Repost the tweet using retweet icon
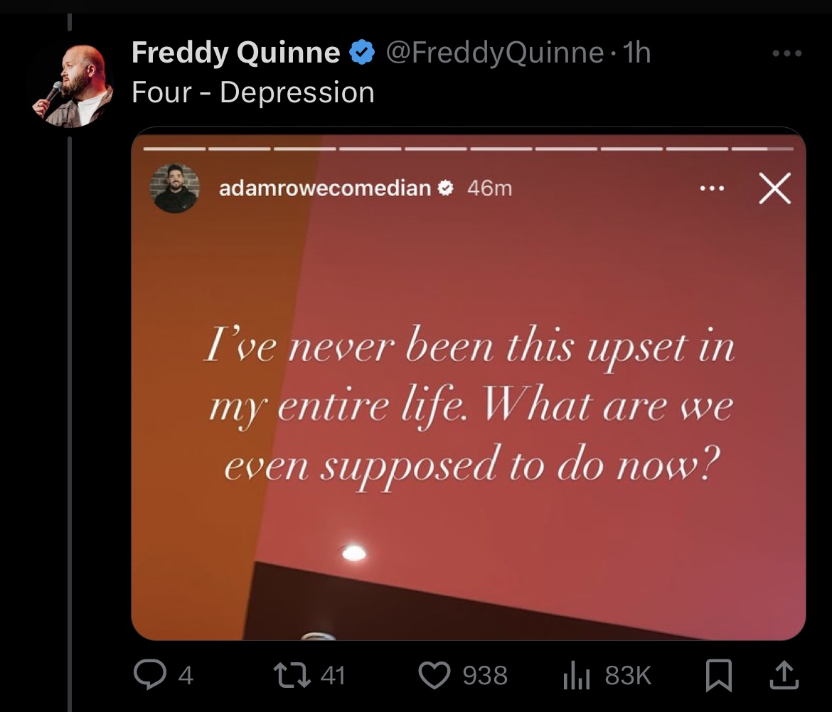The width and height of the screenshot is (832, 712). (292, 676)
